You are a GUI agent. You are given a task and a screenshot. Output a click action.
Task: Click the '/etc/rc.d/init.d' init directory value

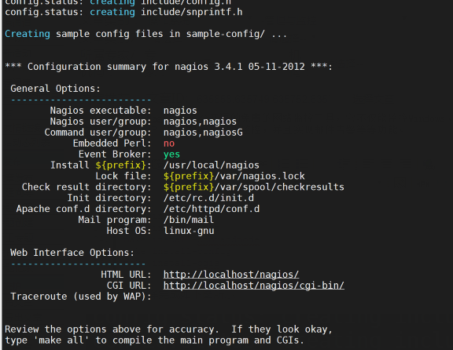coord(208,198)
